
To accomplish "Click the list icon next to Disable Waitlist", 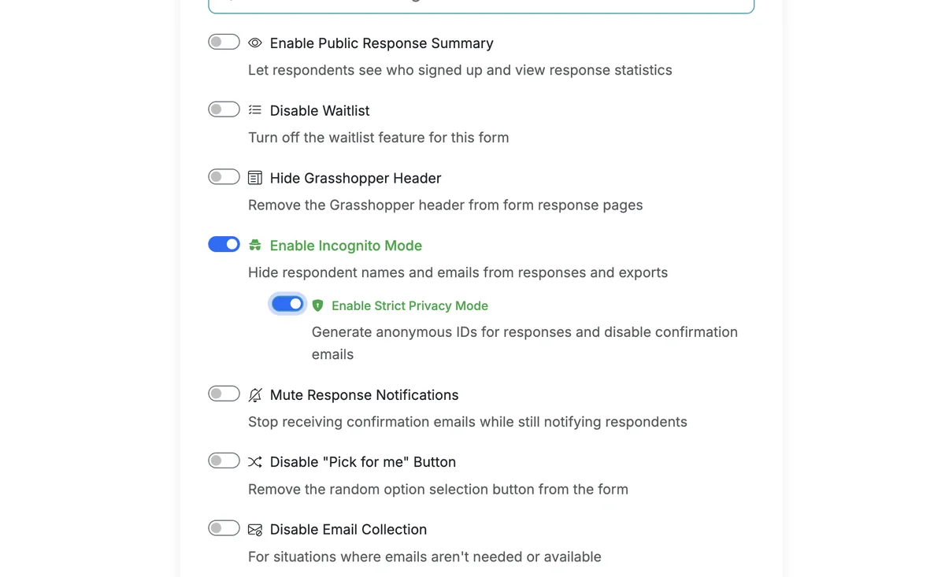I will (254, 110).
